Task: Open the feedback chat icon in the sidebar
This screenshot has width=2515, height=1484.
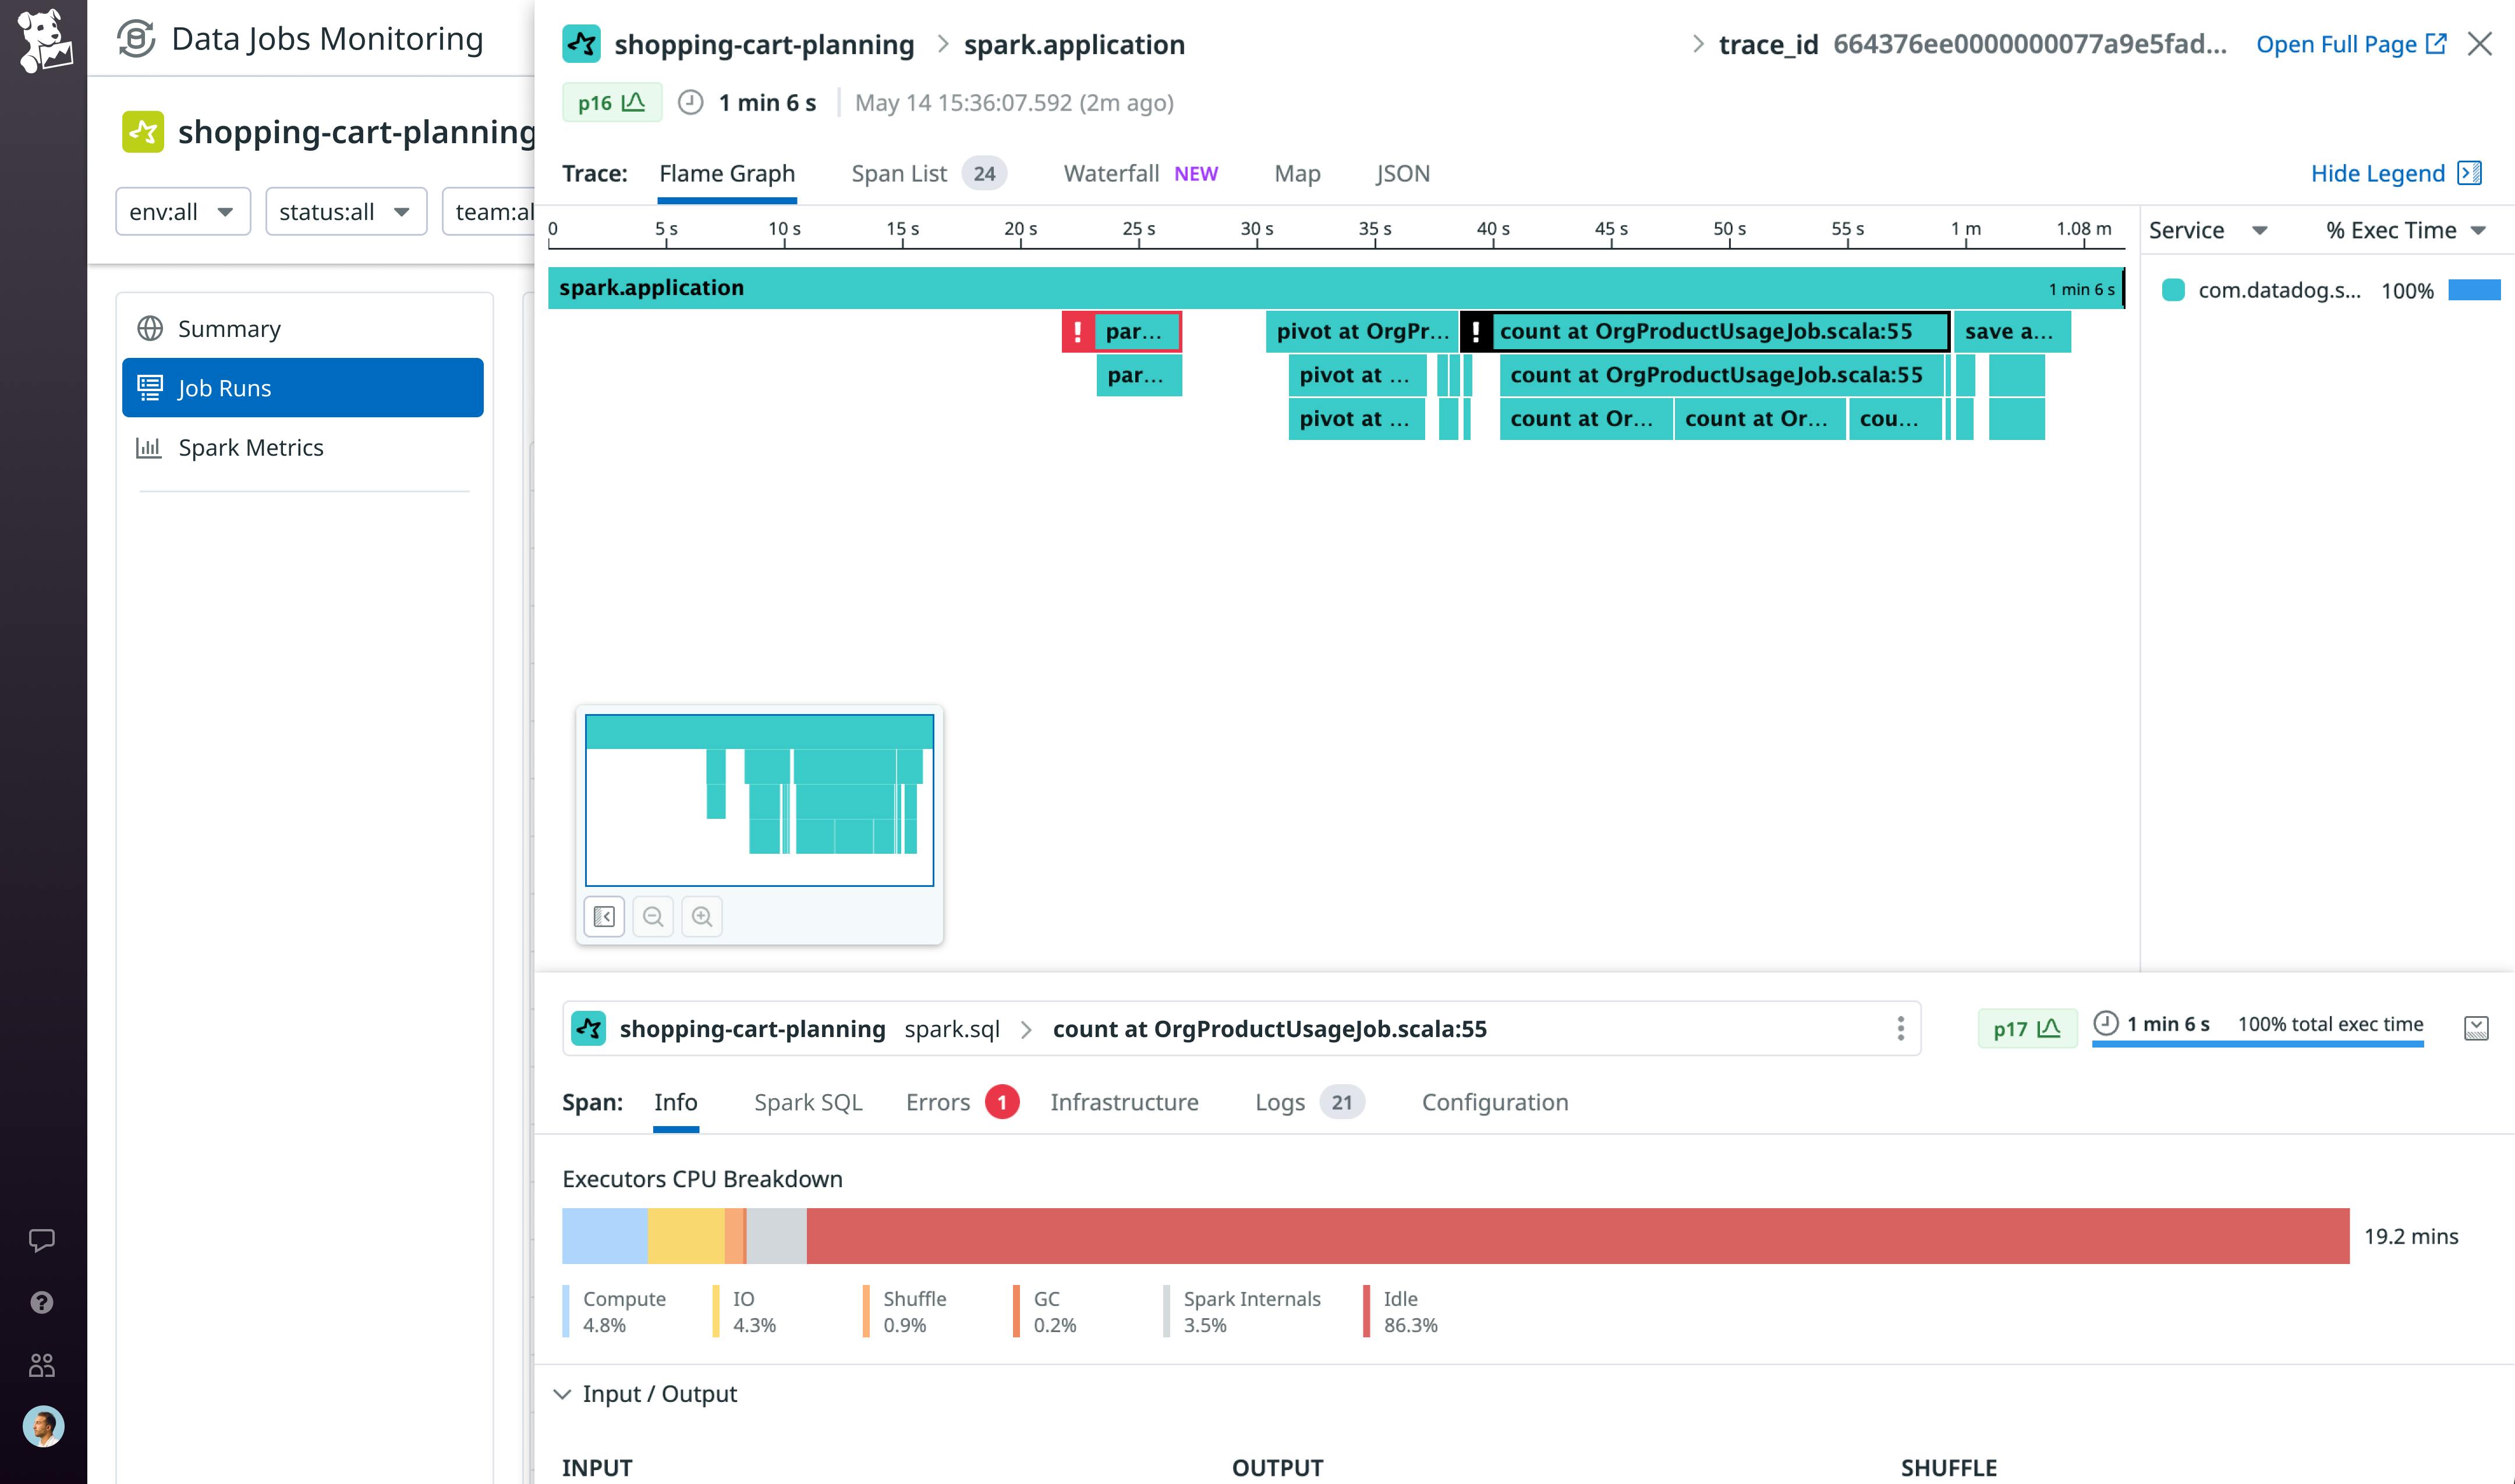Action: [43, 1241]
